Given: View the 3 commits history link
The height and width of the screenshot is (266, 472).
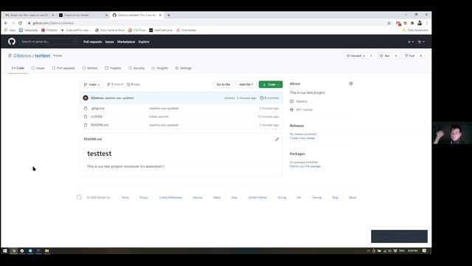Looking at the screenshot, I should pos(269,98).
